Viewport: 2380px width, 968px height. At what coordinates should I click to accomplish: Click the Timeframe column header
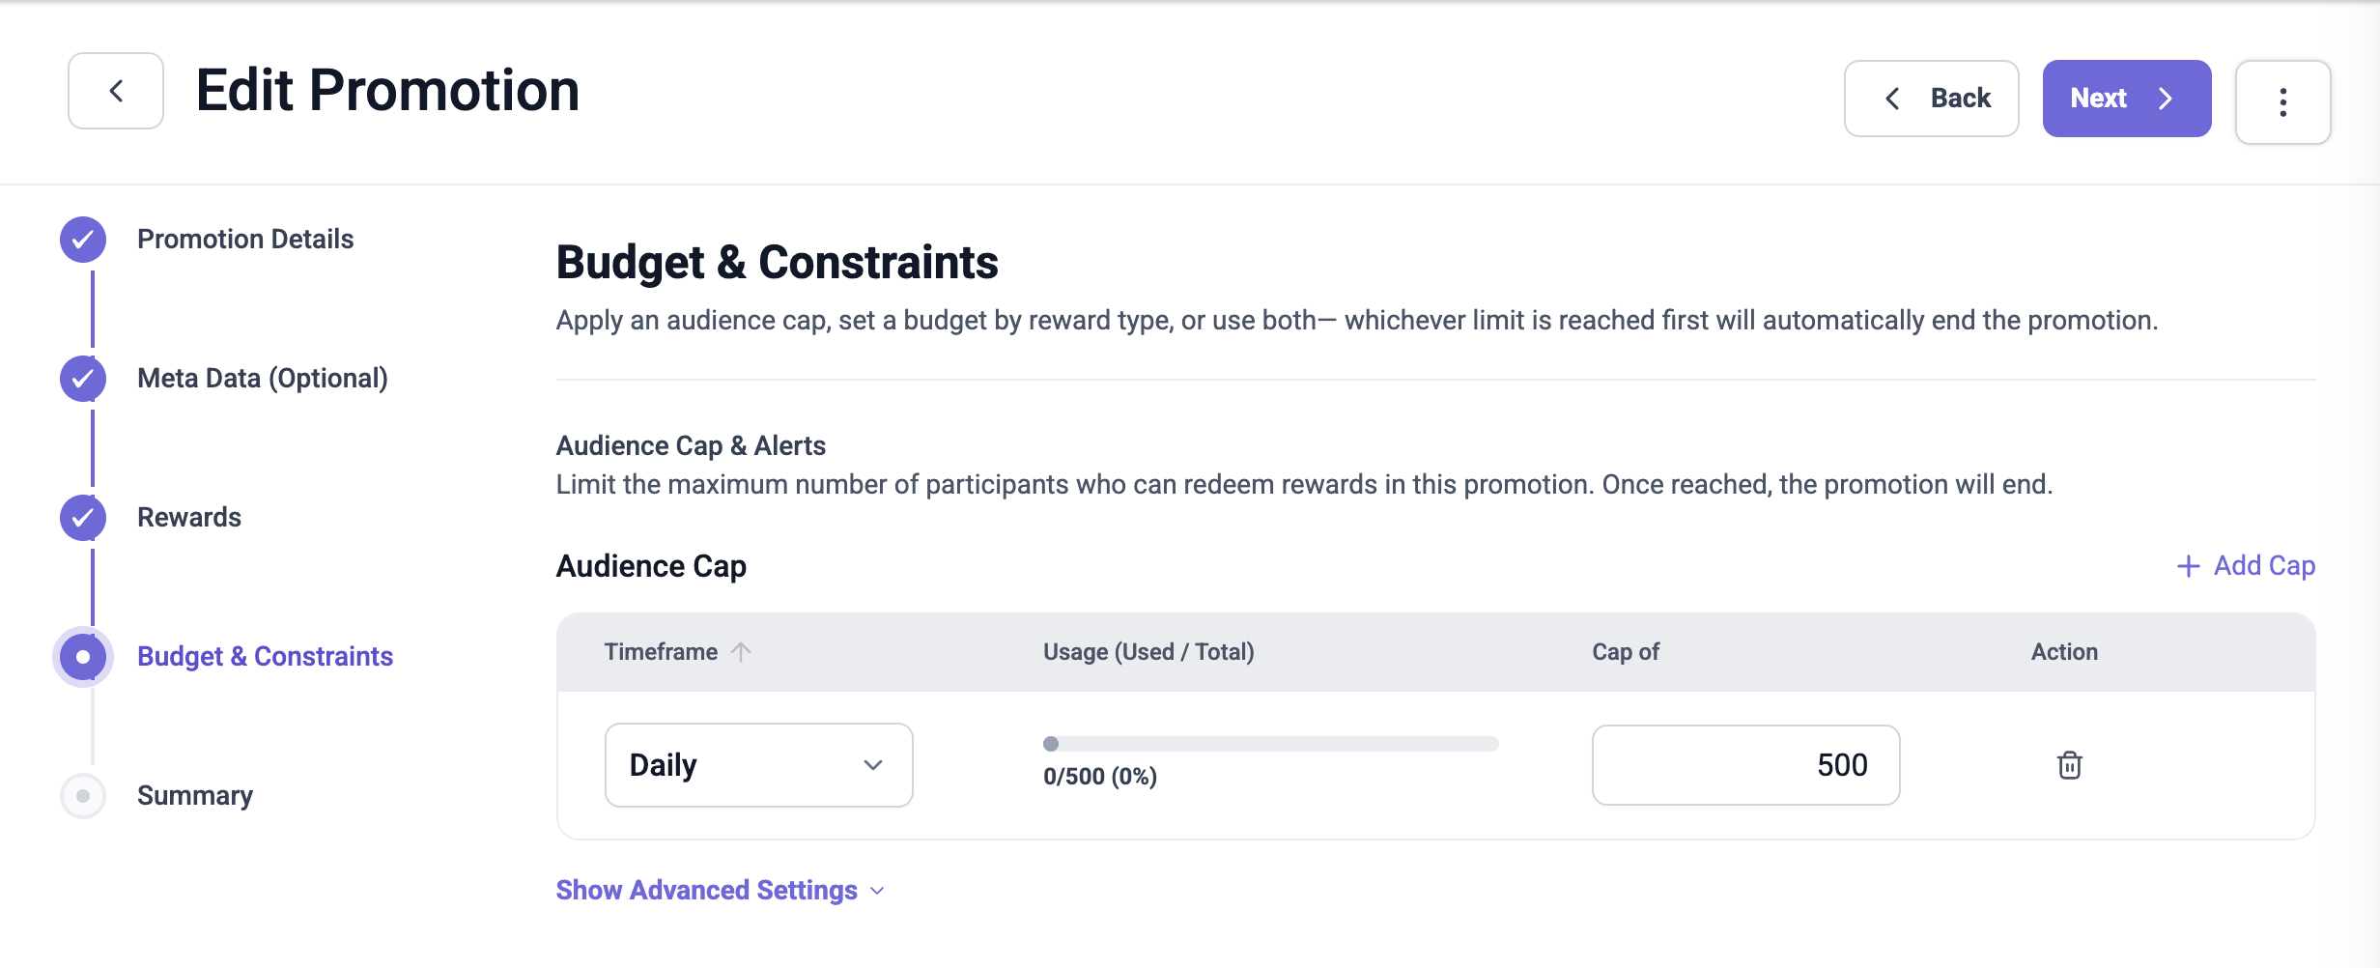click(x=662, y=652)
